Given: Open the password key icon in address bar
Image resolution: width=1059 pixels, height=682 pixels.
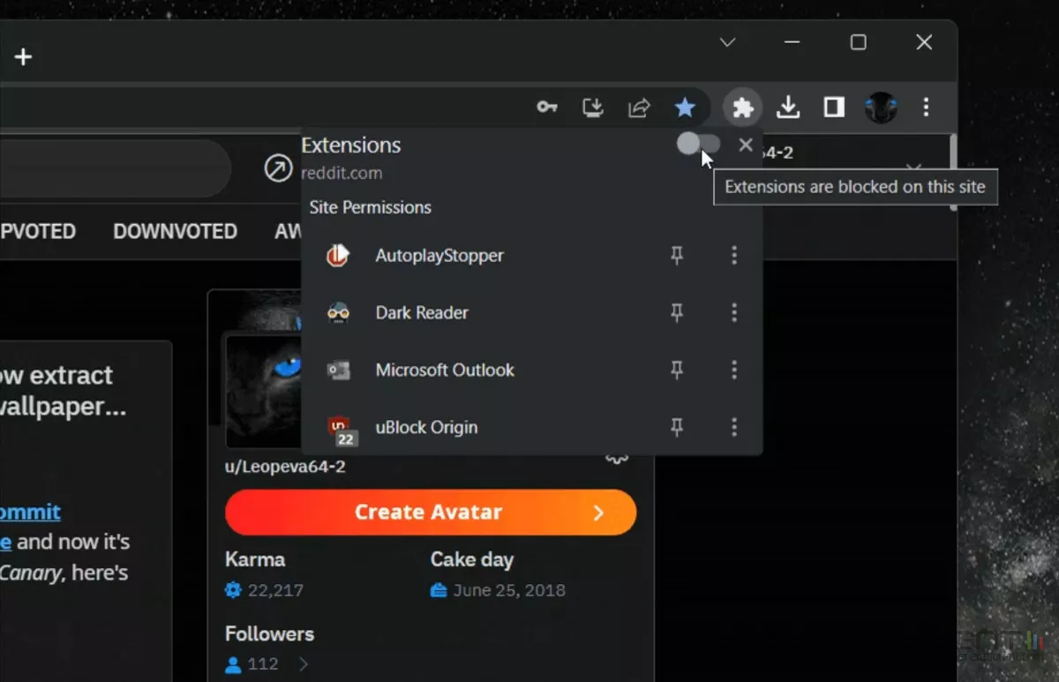Looking at the screenshot, I should (547, 108).
